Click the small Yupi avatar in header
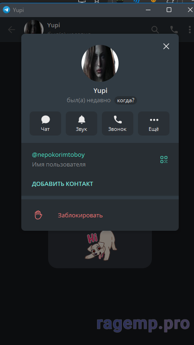The height and width of the screenshot is (345, 194). pos(34,27)
